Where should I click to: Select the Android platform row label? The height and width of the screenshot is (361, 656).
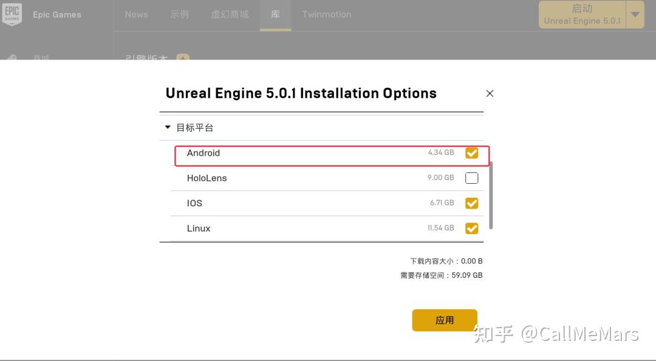tap(203, 153)
